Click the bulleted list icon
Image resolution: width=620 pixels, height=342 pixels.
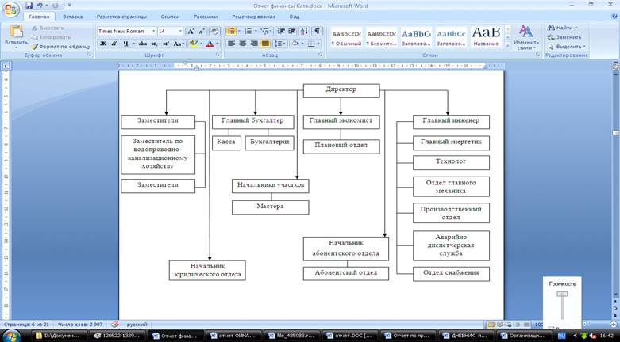230,32
